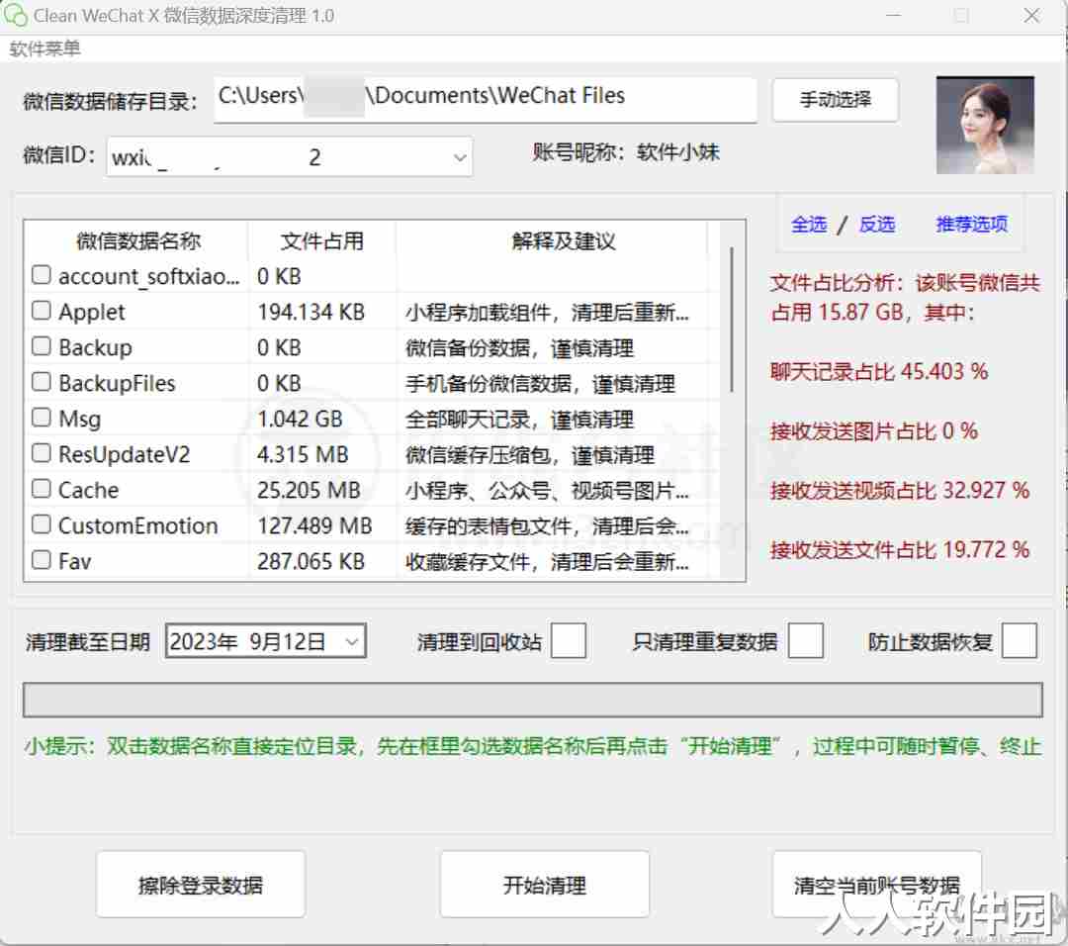The image size is (1068, 946).
Task: Check the ResUpdateV2 row checkbox
Action: coord(42,453)
